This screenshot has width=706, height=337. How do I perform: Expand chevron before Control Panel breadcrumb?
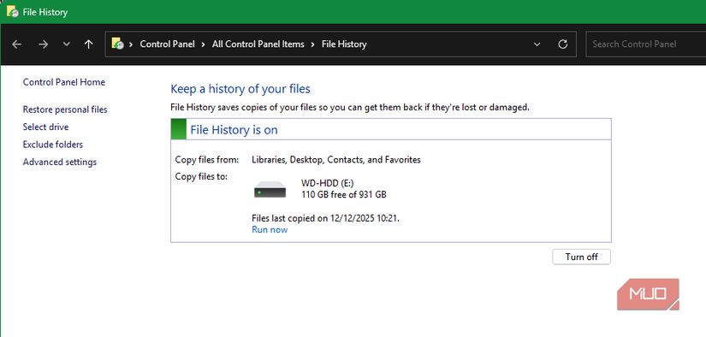click(132, 44)
